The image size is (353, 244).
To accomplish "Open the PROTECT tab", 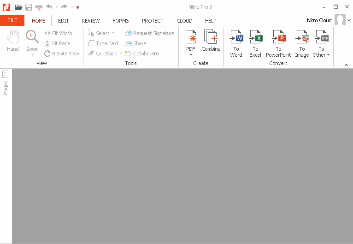I will pos(153,21).
